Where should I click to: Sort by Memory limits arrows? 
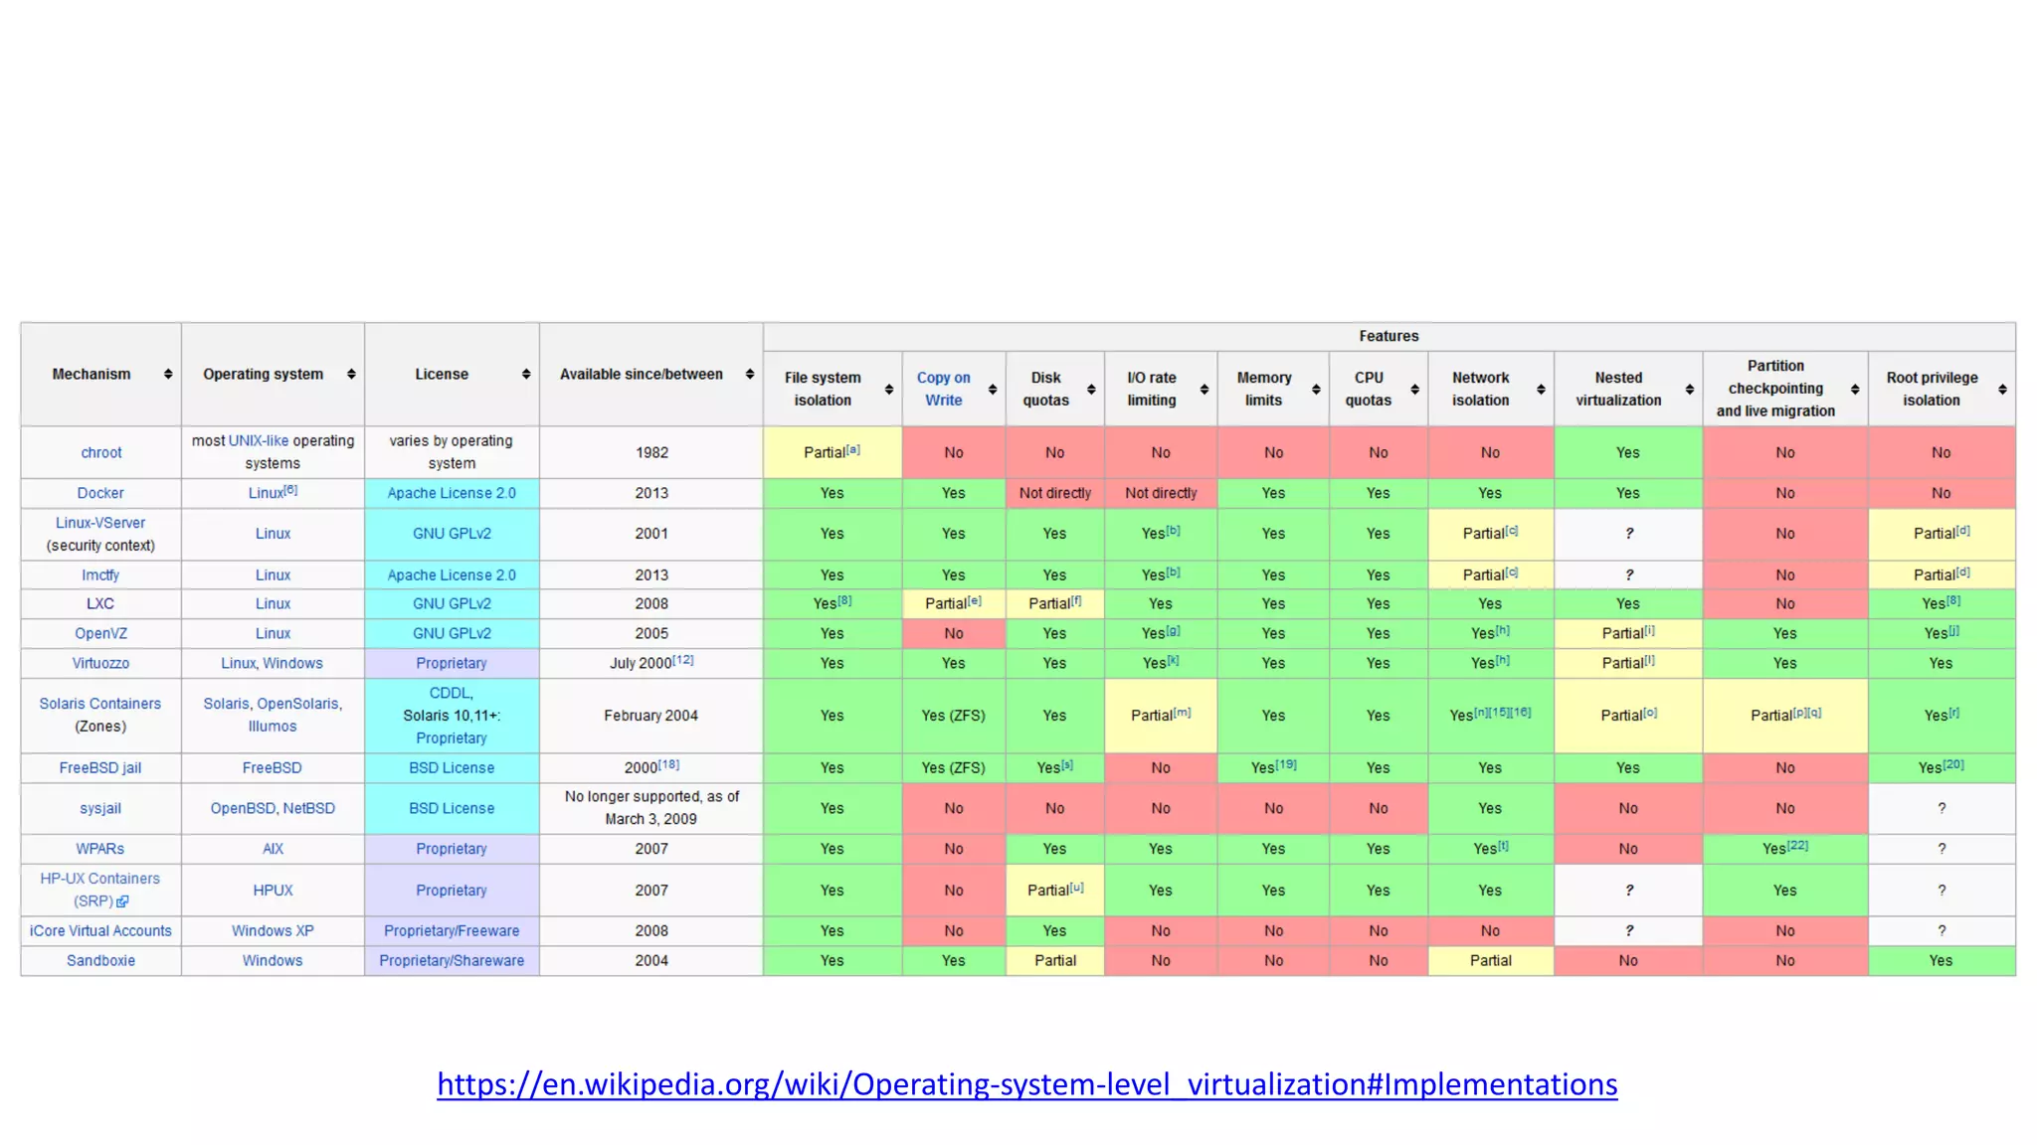click(1316, 390)
